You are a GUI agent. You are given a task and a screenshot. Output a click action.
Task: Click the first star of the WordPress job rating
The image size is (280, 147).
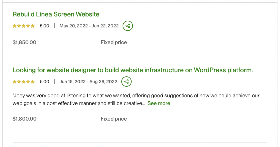[x=15, y=82]
